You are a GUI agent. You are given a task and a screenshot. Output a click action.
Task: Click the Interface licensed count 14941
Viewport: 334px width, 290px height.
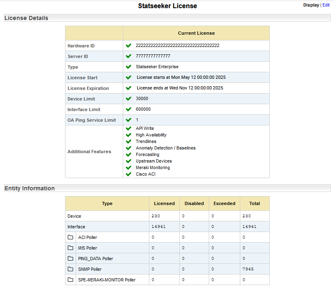(158, 226)
